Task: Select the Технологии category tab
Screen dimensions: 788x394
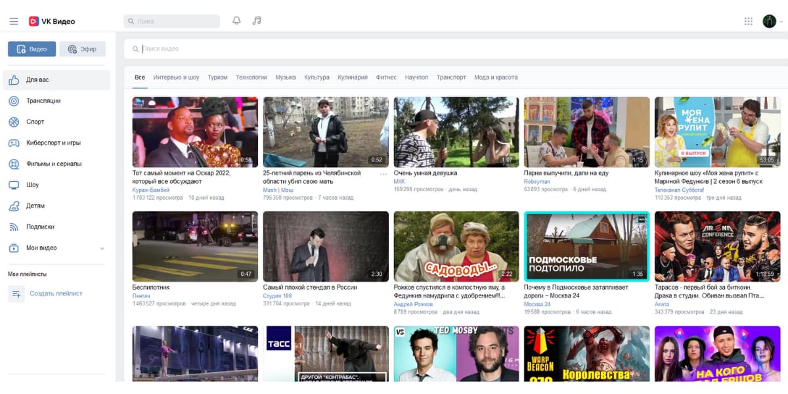Action: 252,77
